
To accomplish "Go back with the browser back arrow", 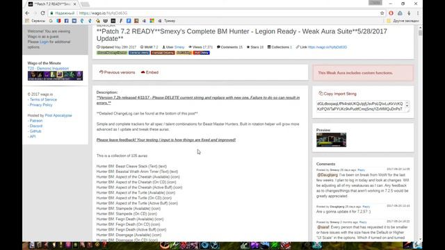I will 27,13.
